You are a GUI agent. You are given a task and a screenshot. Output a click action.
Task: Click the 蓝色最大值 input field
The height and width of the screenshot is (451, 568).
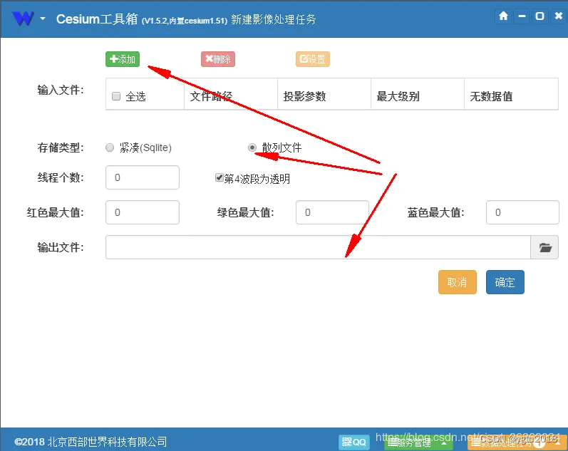coord(522,212)
